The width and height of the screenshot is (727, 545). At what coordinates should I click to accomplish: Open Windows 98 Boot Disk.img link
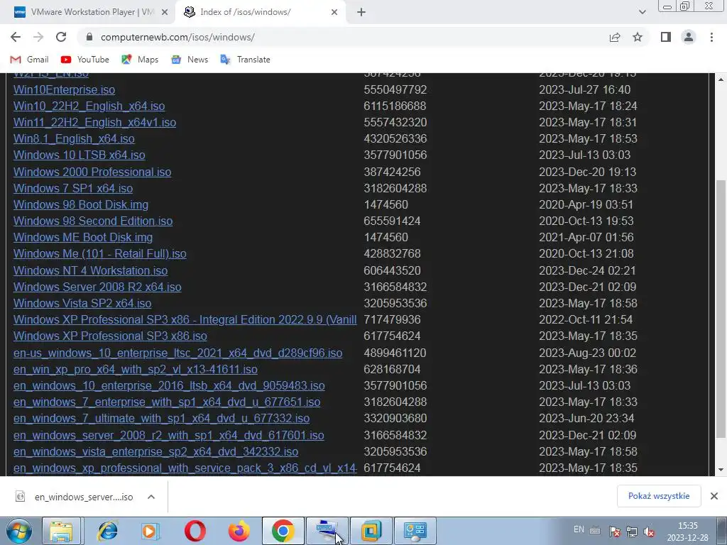[81, 204]
